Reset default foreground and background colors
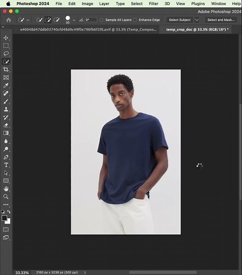Viewport: 242px width, 275px height. (x=3, y=212)
